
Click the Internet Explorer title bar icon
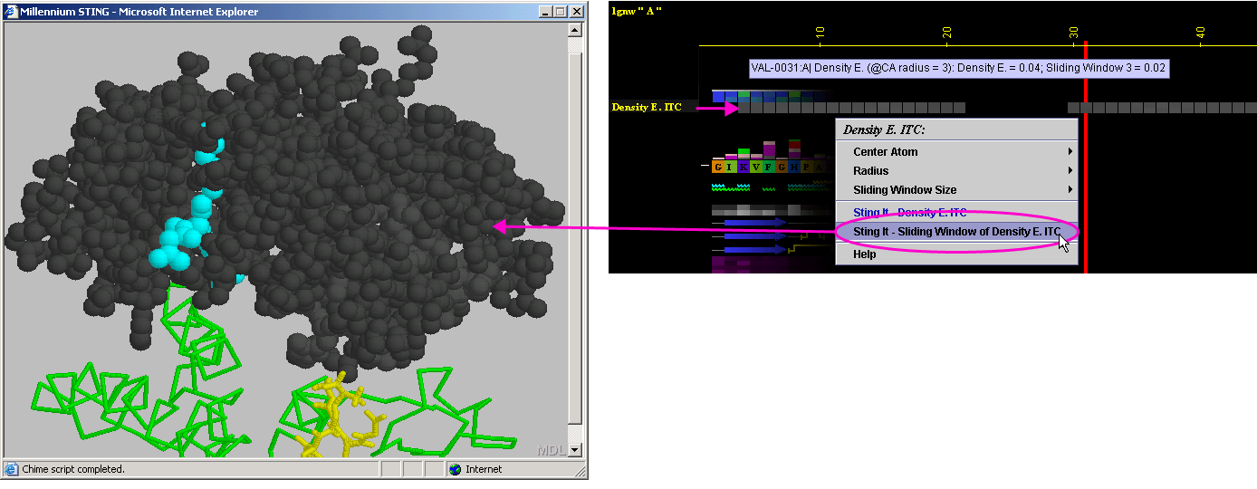tap(11, 12)
